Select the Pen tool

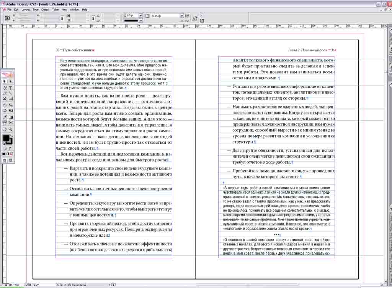(5, 88)
